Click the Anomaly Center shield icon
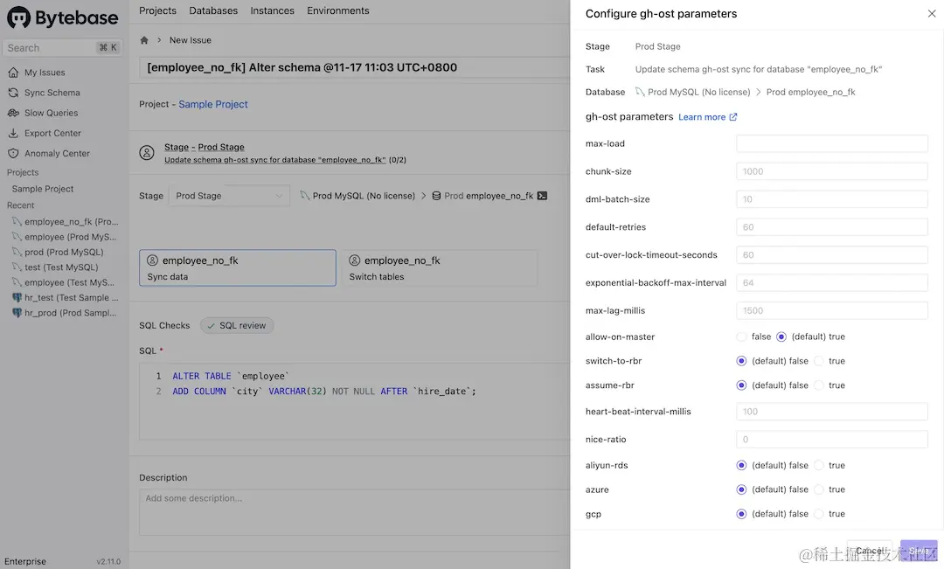The width and height of the screenshot is (944, 569). pyautogui.click(x=13, y=154)
